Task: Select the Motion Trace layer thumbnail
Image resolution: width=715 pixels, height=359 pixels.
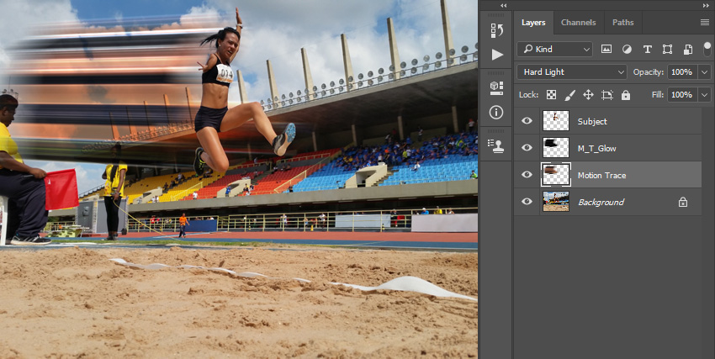Action: (556, 175)
